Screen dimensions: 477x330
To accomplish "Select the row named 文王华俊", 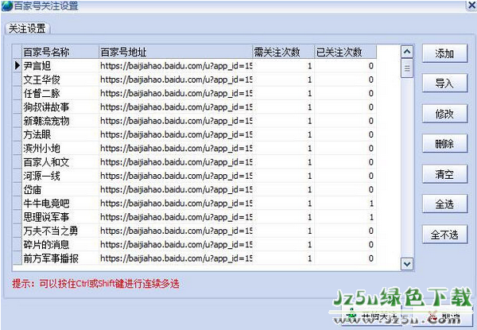I will point(195,80).
